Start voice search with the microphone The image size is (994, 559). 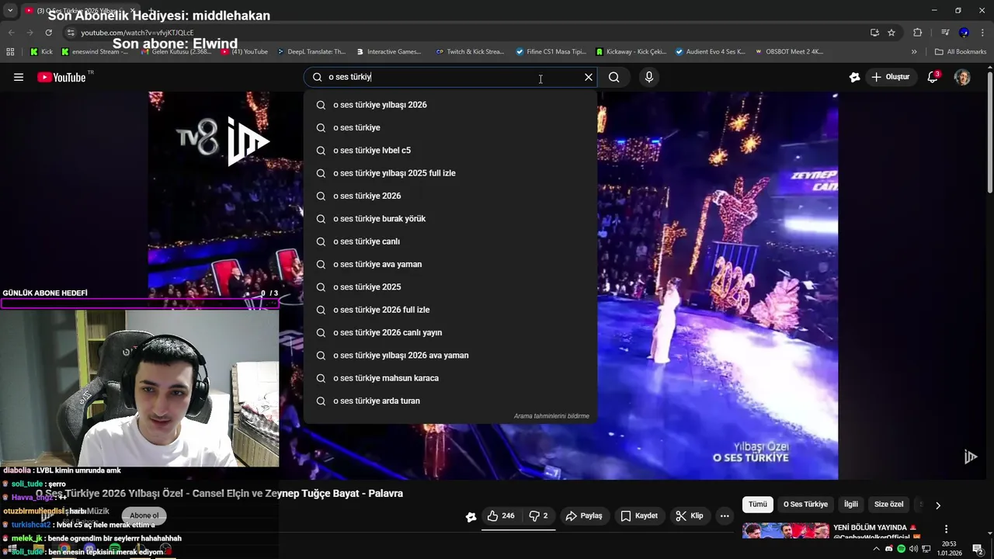pos(649,77)
